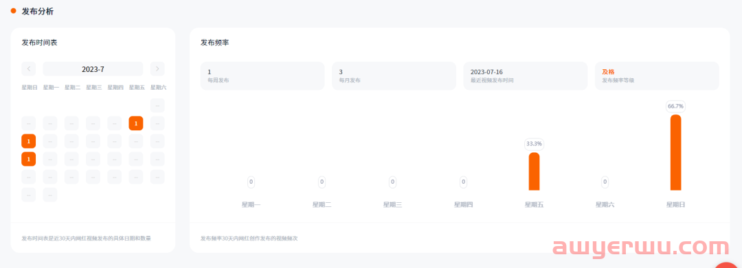Click the 星期一 chart axis label

point(251,205)
